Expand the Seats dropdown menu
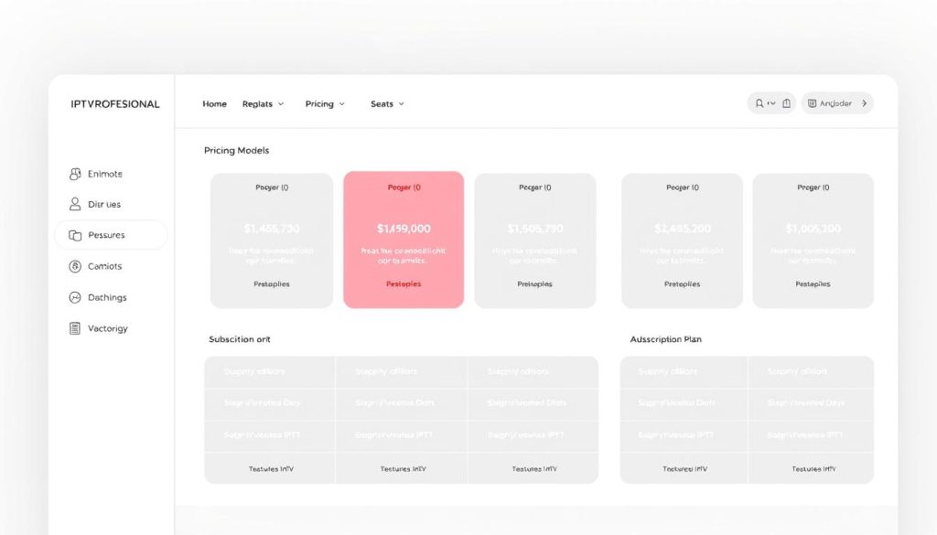 [387, 104]
